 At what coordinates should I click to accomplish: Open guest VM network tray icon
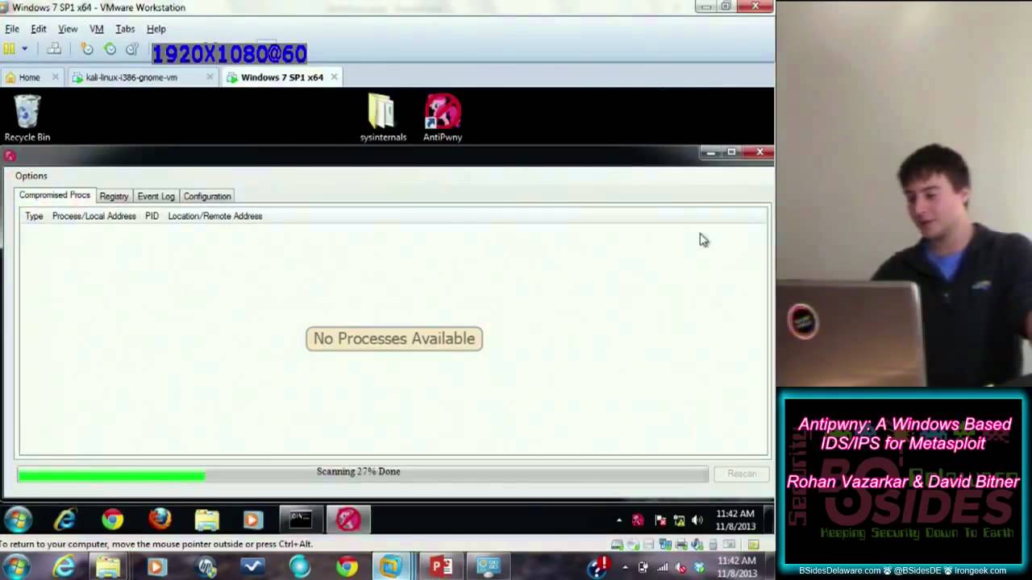pyautogui.click(x=679, y=520)
